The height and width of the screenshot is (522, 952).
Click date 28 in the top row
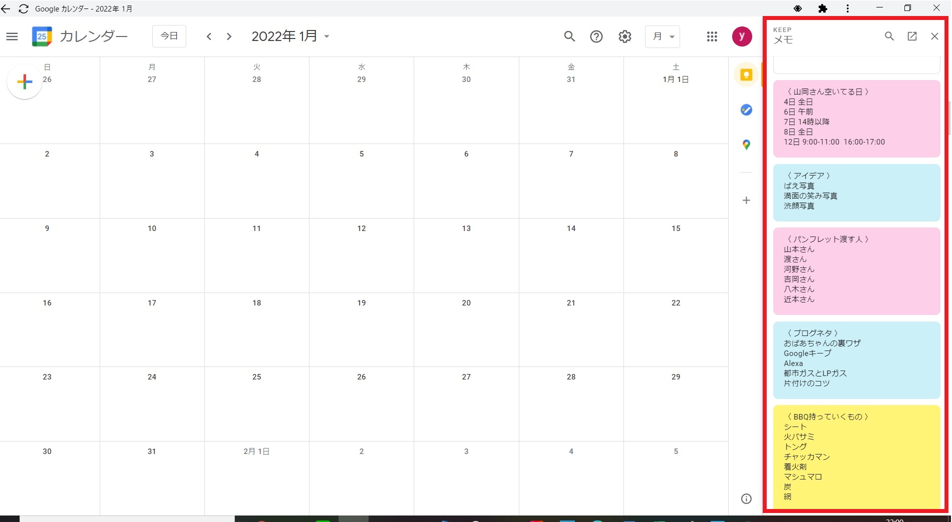256,79
